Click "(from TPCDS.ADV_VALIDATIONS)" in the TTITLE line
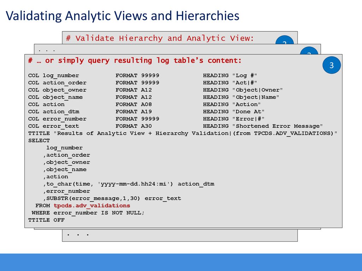This screenshot has height=271, width=362. tap(283, 133)
